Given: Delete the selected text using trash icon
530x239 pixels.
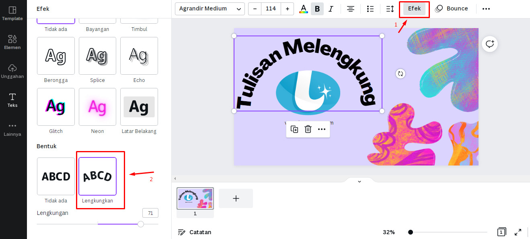Looking at the screenshot, I should coord(308,129).
